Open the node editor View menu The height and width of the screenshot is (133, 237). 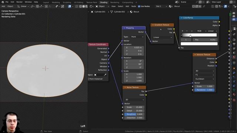(113, 6)
